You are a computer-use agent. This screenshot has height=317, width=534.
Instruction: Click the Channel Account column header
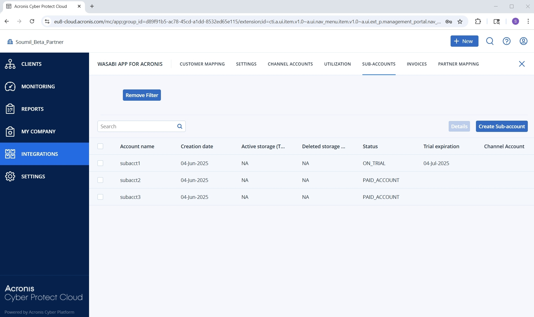tap(504, 146)
